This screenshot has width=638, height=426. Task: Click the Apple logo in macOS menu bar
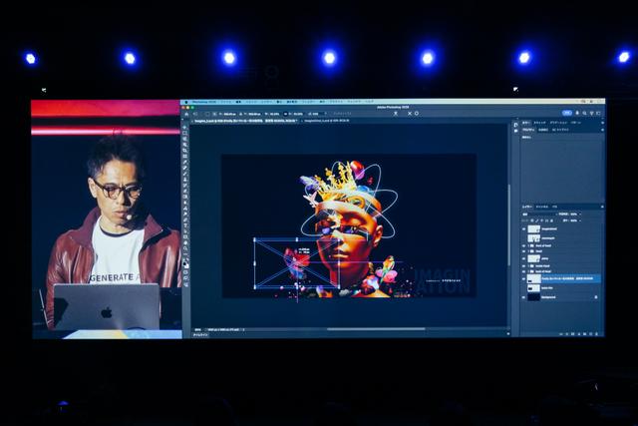[x=186, y=102]
